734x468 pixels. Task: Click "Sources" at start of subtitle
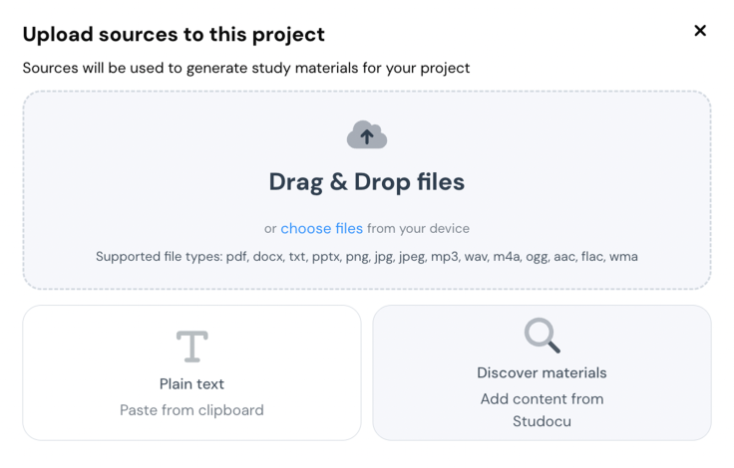click(x=53, y=68)
